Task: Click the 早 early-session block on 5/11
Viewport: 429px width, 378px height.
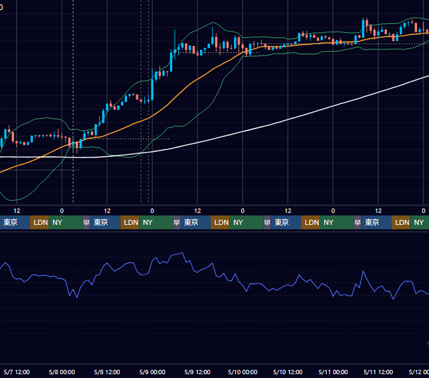Action: pos(358,222)
